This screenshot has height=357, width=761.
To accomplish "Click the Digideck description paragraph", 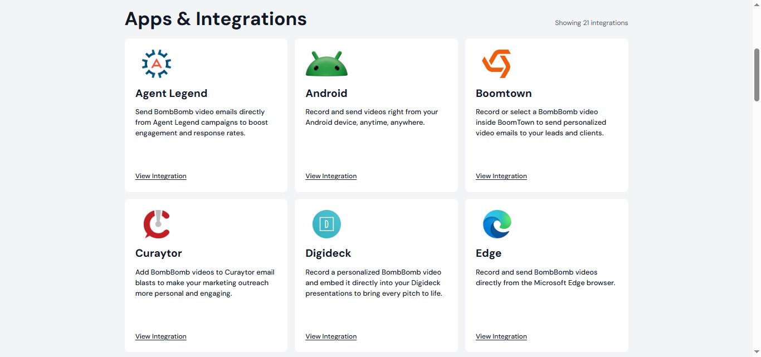I will 374,283.
